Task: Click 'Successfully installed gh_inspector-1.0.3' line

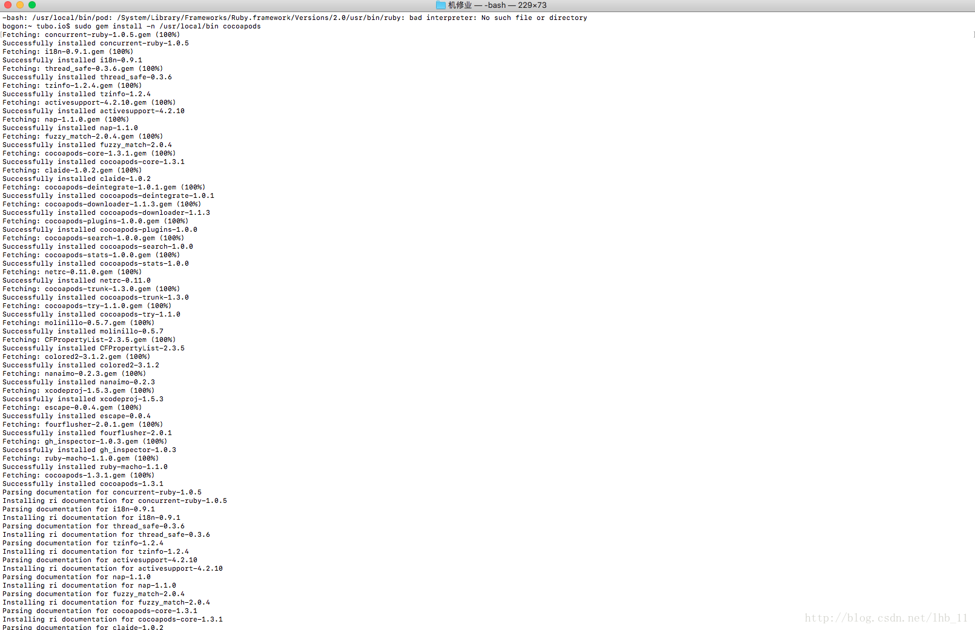Action: click(x=89, y=450)
